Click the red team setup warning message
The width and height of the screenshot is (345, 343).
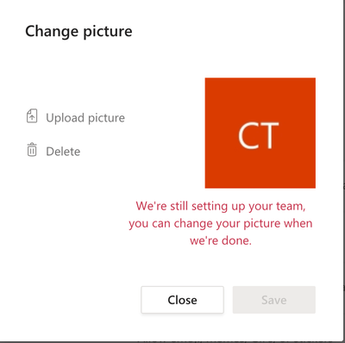221,223
